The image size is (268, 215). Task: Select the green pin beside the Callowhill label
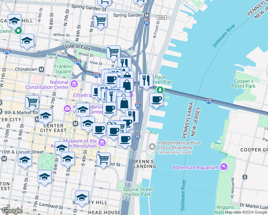click(18, 31)
